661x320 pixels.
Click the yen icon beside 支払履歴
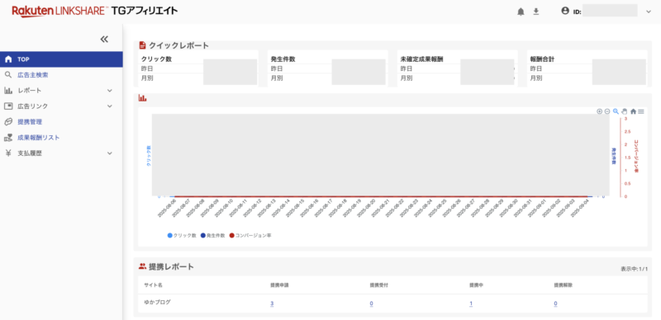(x=8, y=153)
